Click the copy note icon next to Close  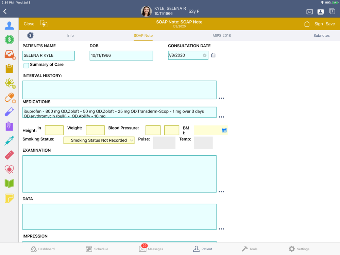tap(44, 24)
